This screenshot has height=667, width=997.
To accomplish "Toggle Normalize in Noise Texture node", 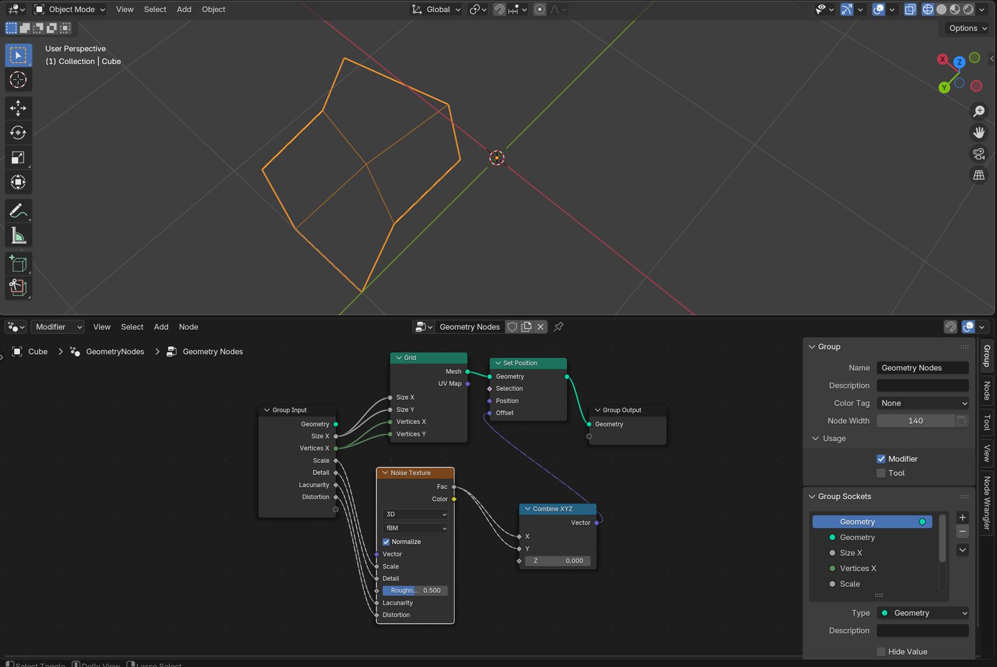I will tap(386, 542).
